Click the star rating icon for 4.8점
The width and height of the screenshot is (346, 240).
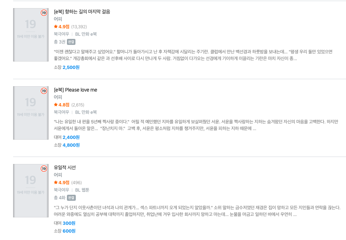56,104
